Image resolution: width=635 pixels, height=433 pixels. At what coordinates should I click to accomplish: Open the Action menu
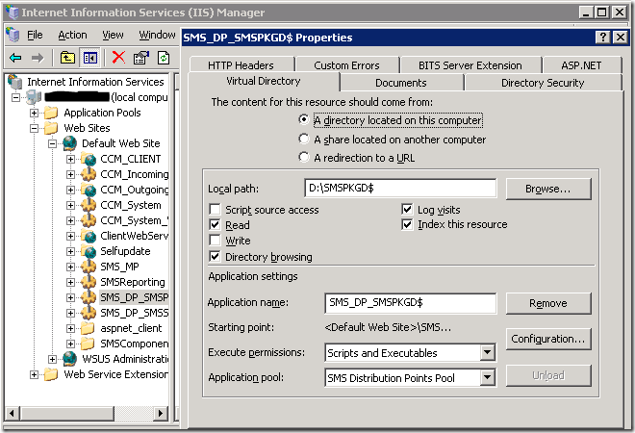pyautogui.click(x=72, y=35)
